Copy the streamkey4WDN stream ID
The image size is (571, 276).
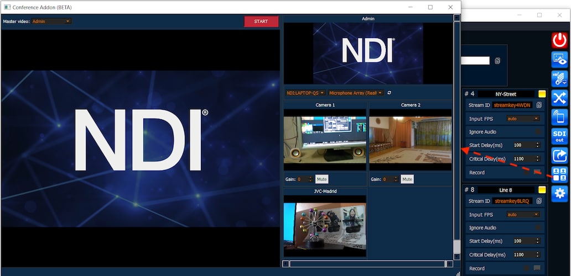[539, 105]
